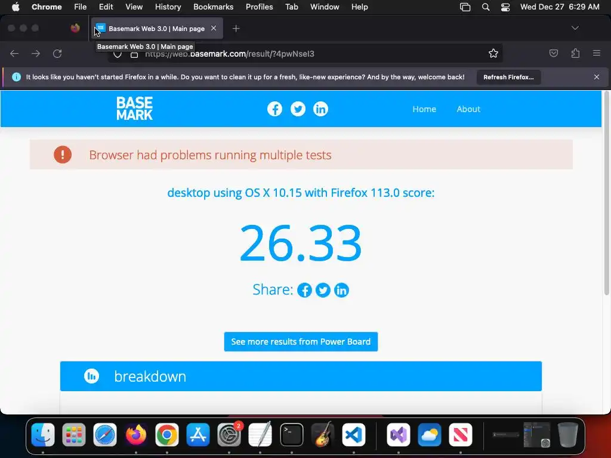Open the Bookmarks menu
611x458 pixels.
[x=213, y=7]
